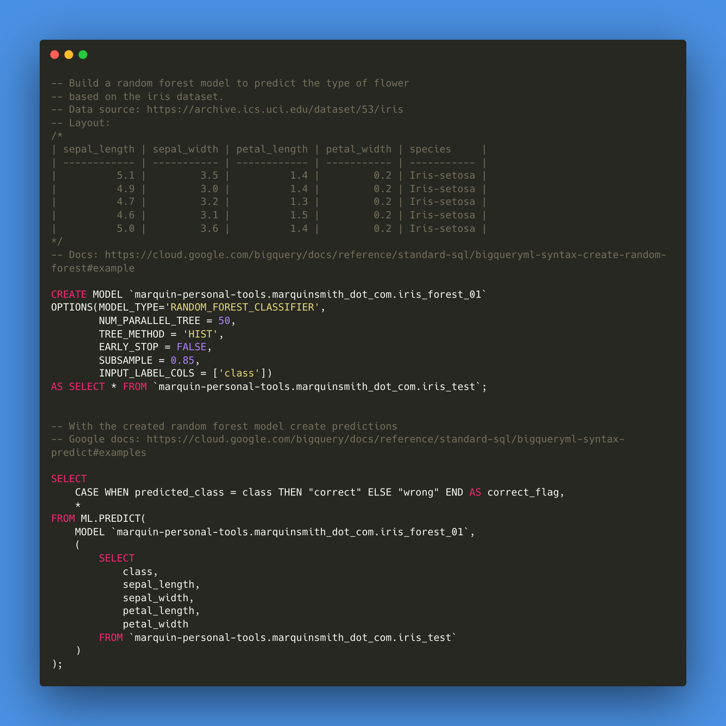Open the archive.ics.uci.edu iris dataset URL
The width and height of the screenshot is (726, 726).
pyautogui.click(x=275, y=109)
